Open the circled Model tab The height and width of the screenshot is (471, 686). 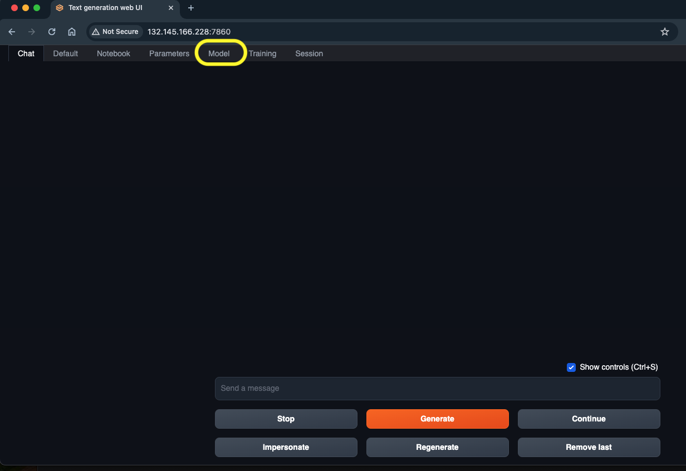click(x=219, y=53)
